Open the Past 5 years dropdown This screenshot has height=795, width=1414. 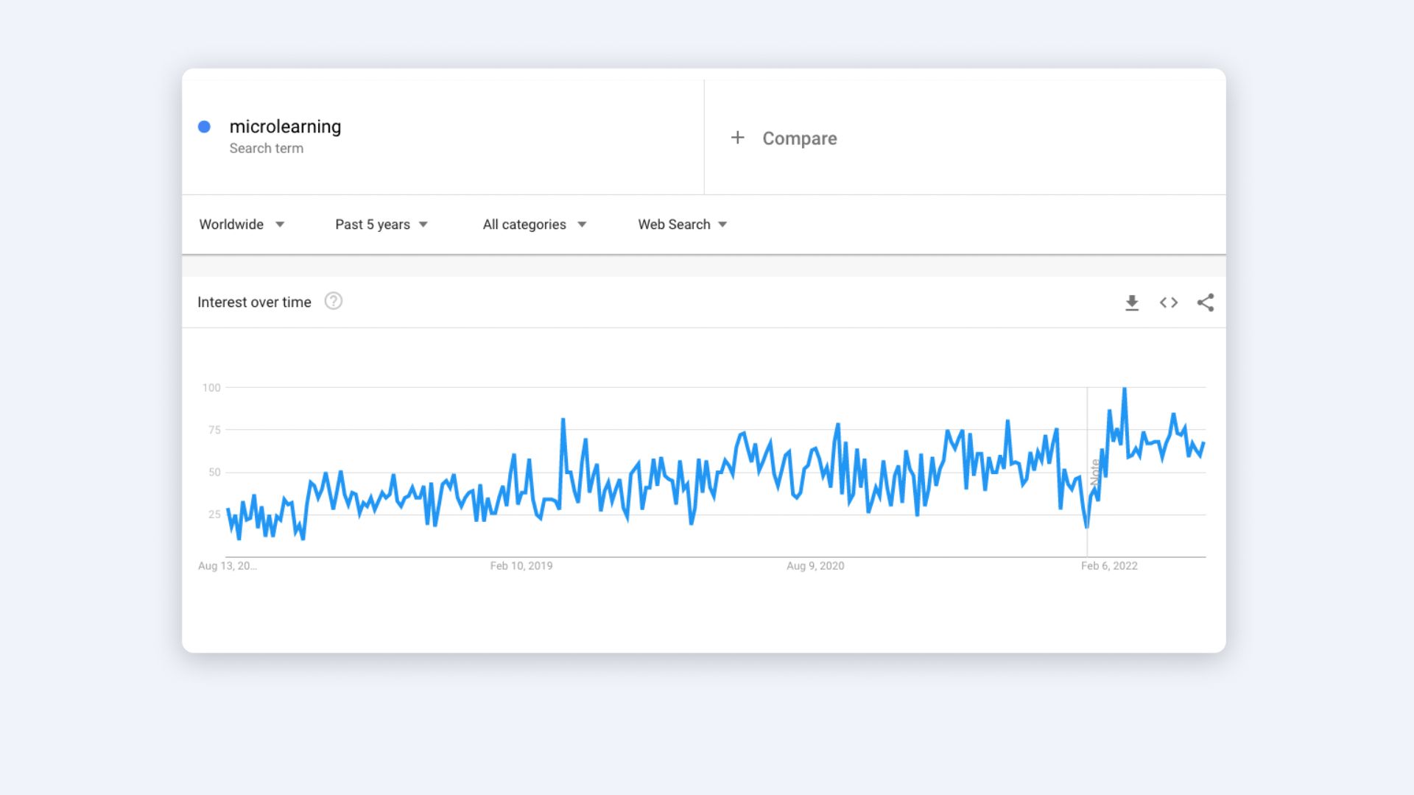[381, 225]
